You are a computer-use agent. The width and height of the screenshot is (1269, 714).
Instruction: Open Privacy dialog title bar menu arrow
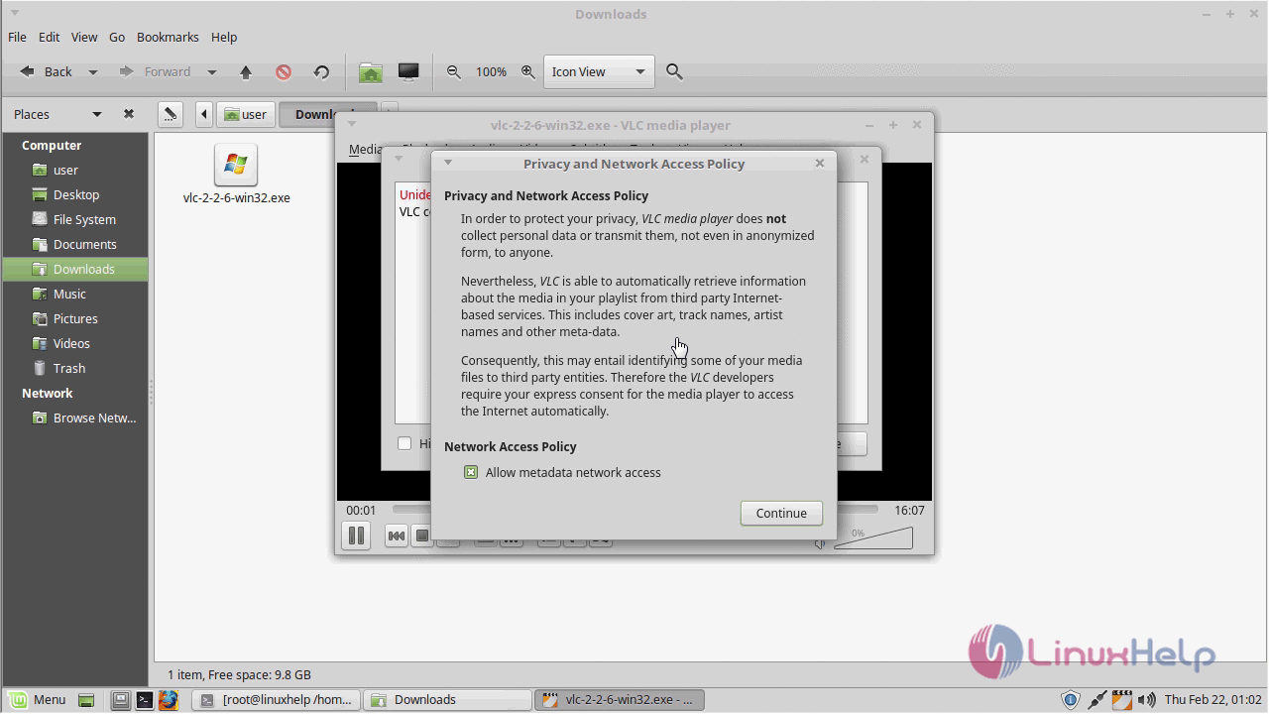click(447, 163)
